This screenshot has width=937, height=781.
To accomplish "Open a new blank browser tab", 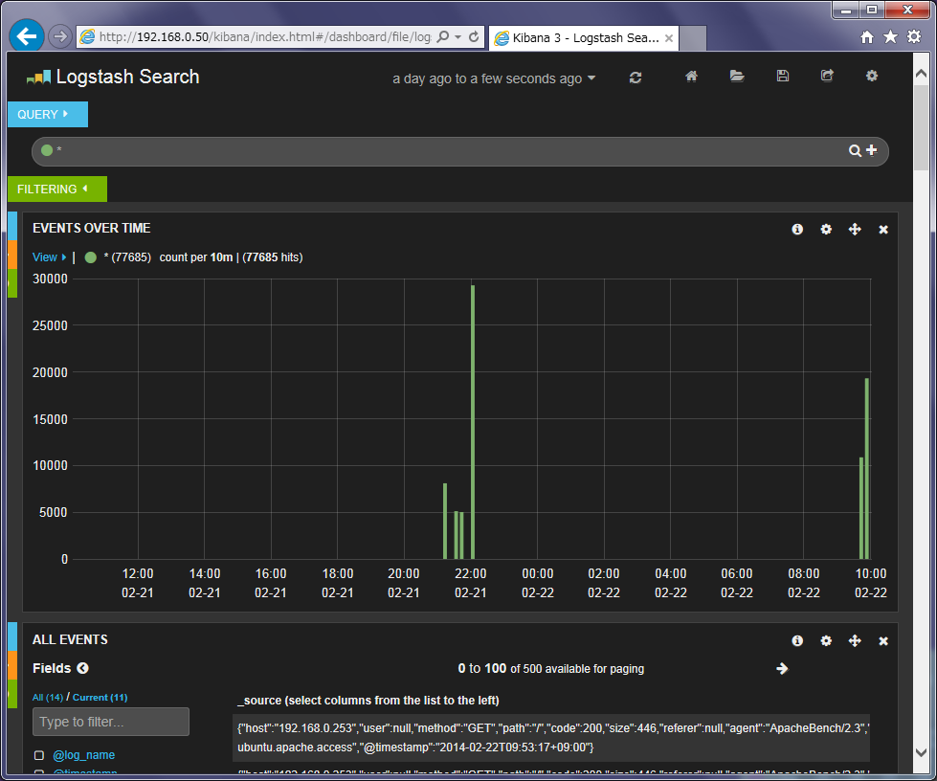I will point(693,38).
